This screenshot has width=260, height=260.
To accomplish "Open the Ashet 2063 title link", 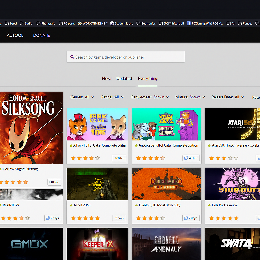I will pyautogui.click(x=82, y=205).
